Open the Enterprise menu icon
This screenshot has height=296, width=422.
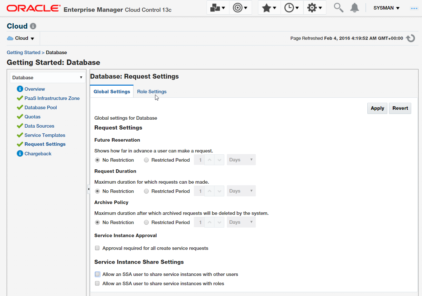(218, 8)
